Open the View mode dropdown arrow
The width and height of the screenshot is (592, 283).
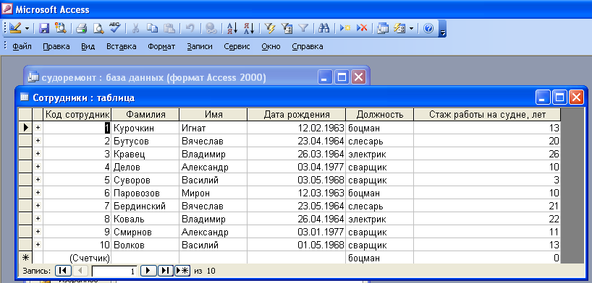(x=27, y=28)
